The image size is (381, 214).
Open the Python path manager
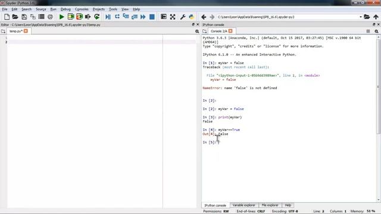[x=192, y=17]
